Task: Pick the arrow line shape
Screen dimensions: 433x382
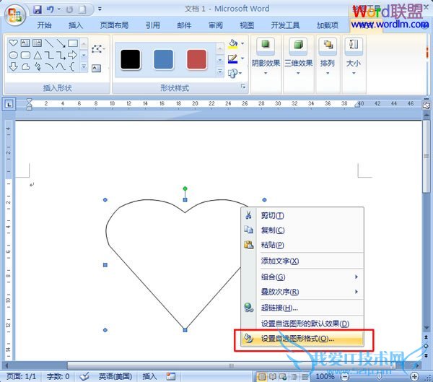Action: pos(61,43)
